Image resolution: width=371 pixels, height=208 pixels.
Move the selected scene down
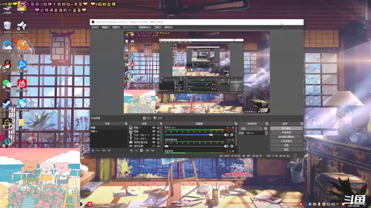[109, 151]
